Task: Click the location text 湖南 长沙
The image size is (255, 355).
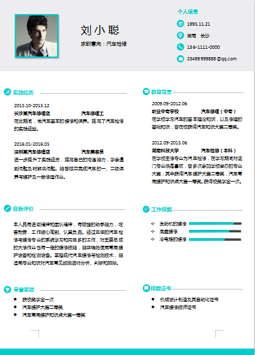Action: [198, 35]
